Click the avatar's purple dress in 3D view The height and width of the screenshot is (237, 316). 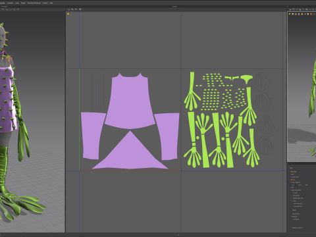[x=7, y=99]
